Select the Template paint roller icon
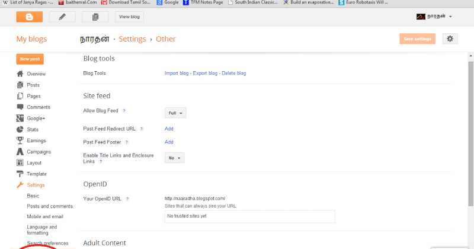474x249 pixels. (20, 174)
